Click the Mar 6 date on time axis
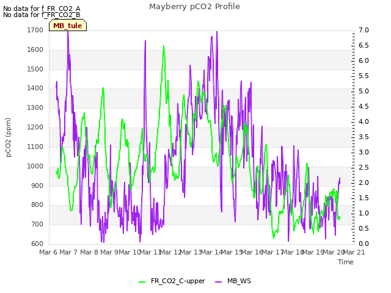 [49, 252]
